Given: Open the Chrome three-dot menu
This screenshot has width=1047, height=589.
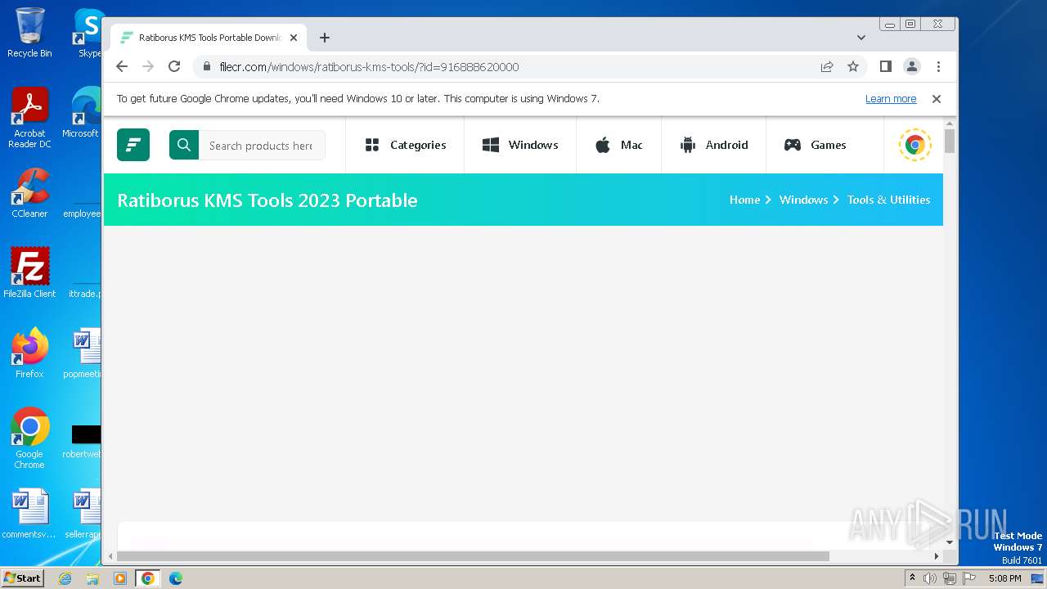Looking at the screenshot, I should coord(938,67).
